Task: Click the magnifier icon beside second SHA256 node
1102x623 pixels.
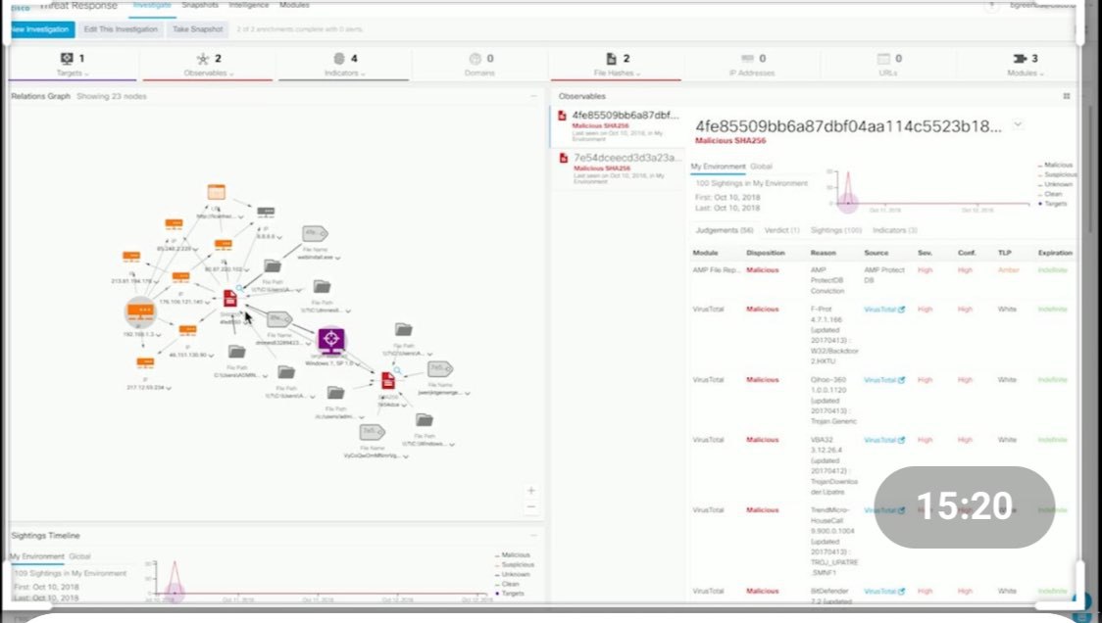Action: pyautogui.click(x=397, y=370)
